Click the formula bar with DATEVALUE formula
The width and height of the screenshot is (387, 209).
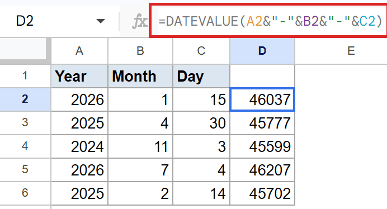269,21
